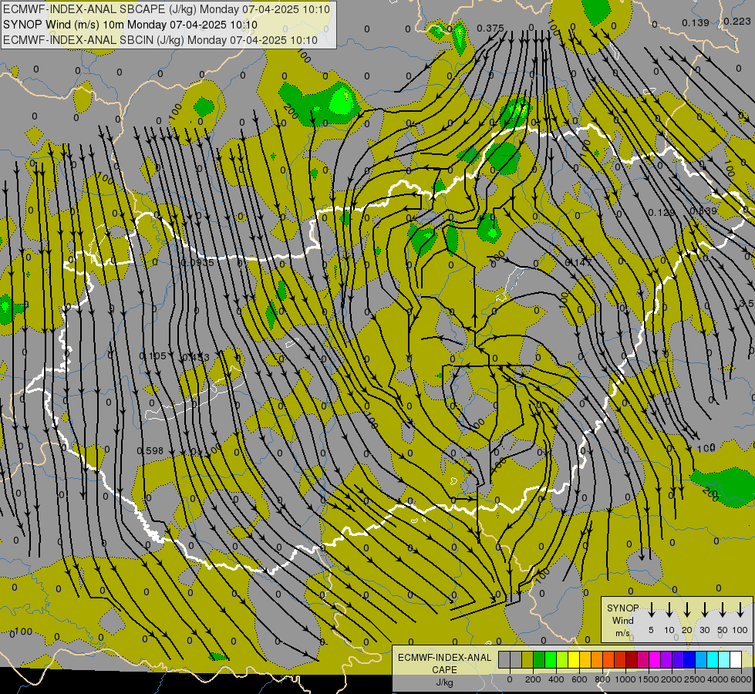The image size is (755, 694).
Task: Choose the pure blue CAPE legend swatch
Action: click(689, 659)
